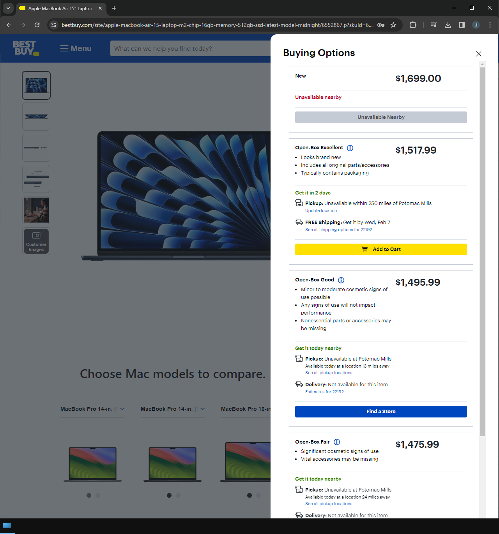Open info icon for Open-Box Fair
The height and width of the screenshot is (534, 499).
pos(337,442)
